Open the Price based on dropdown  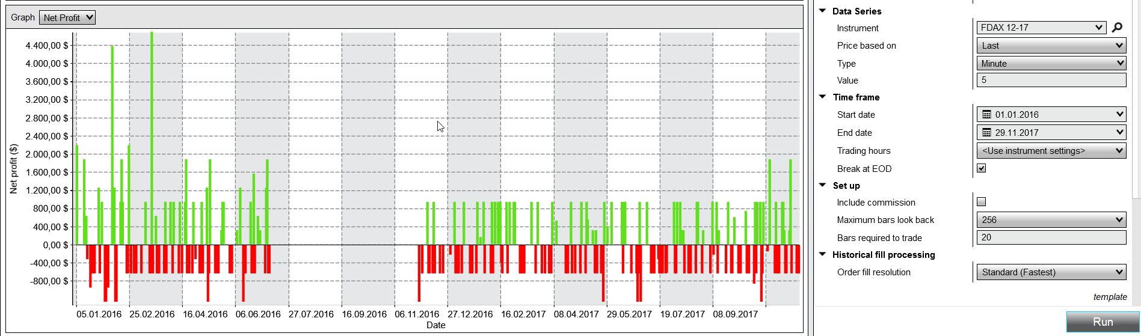(1051, 46)
